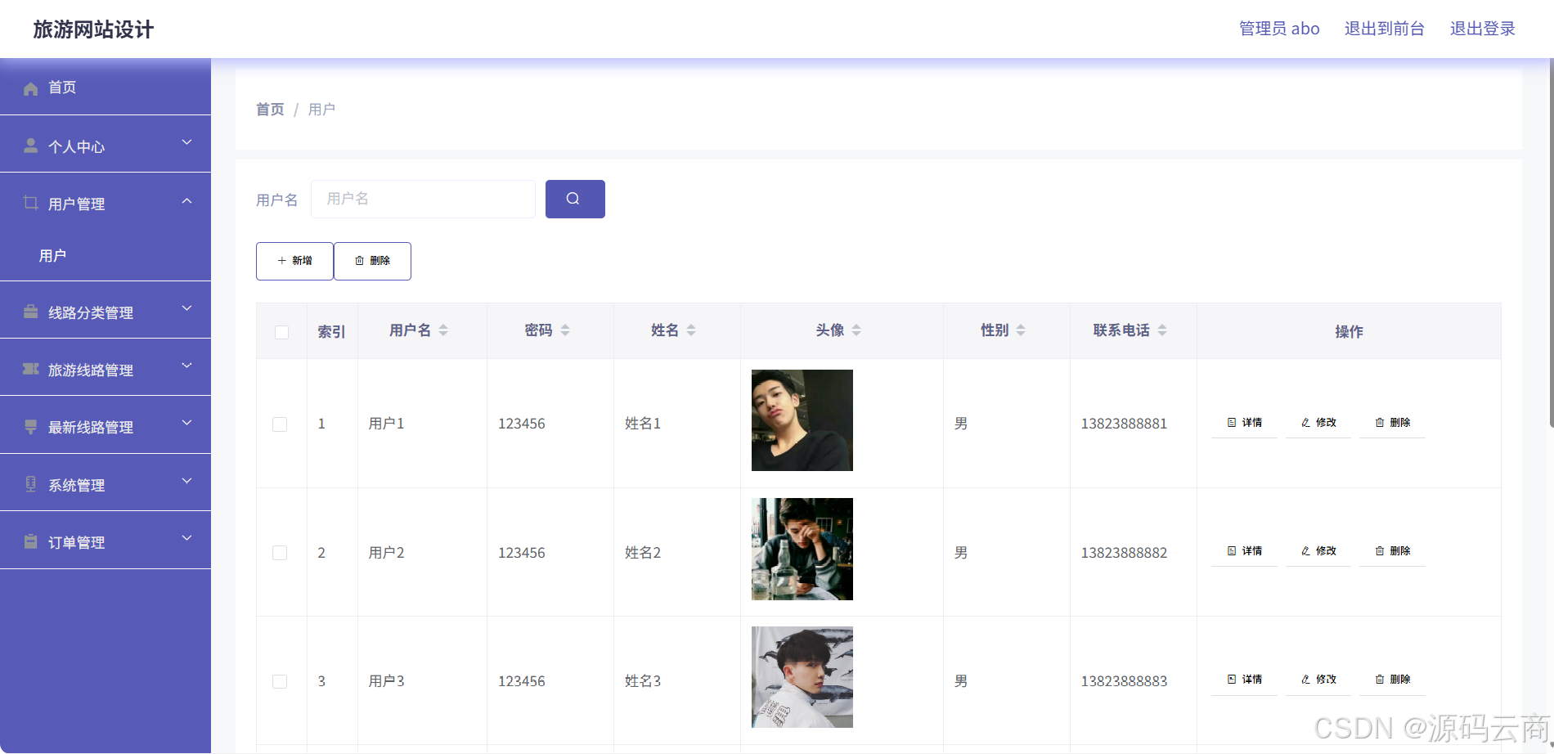The image size is (1554, 754).
Task: Expand the 线路分类管理 chevron
Action: 186,309
